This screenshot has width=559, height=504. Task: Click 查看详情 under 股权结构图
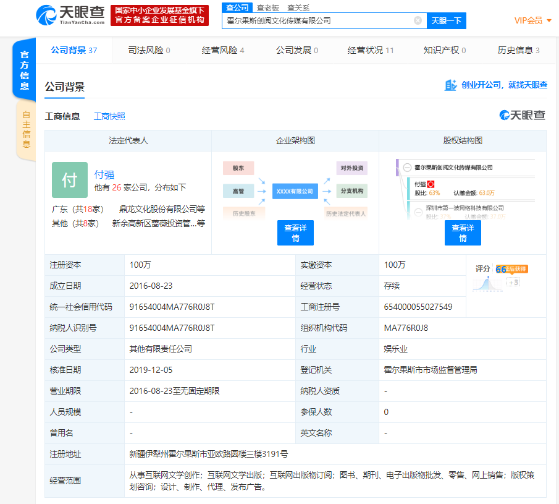pos(463,233)
